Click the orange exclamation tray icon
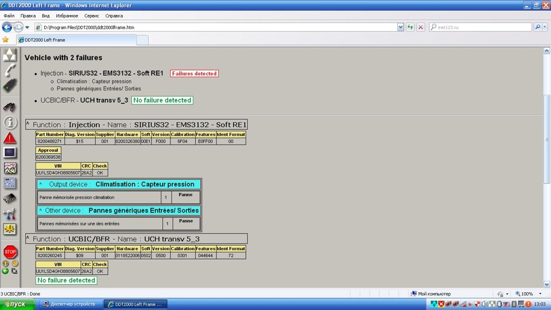This screenshot has width=551, height=310. [528, 304]
